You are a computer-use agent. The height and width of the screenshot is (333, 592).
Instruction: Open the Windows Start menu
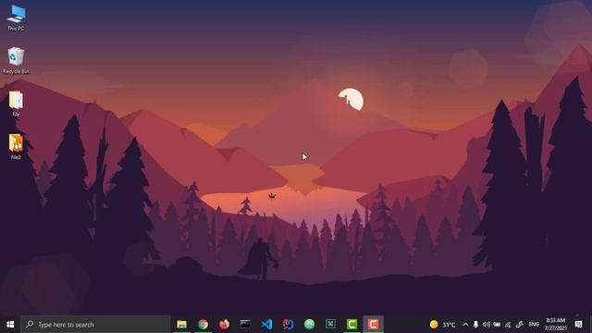click(x=10, y=325)
